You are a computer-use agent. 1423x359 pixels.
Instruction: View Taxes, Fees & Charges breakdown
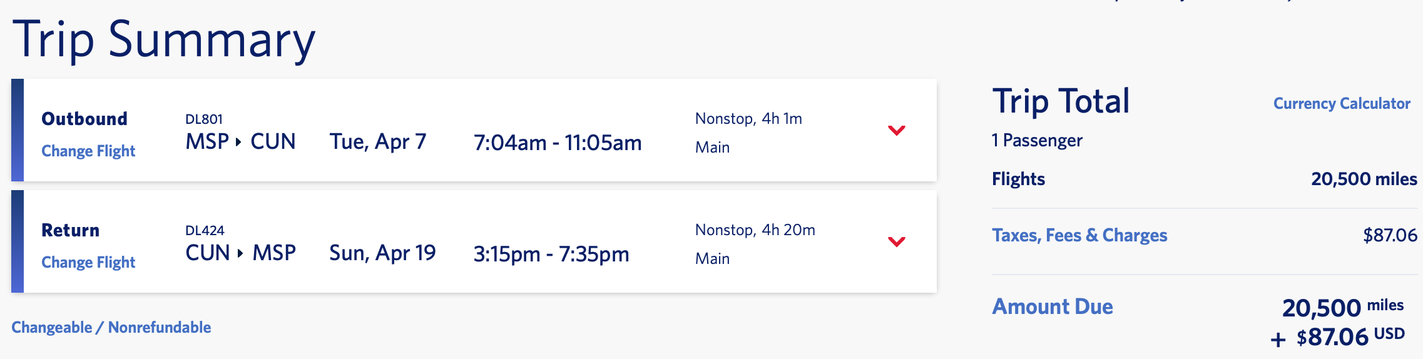click(x=1079, y=235)
